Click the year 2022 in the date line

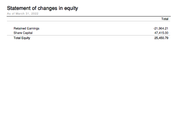point(35,14)
